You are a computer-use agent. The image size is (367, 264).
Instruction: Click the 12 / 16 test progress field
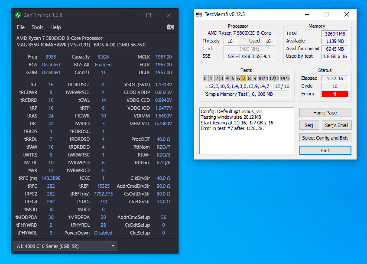[282, 86]
